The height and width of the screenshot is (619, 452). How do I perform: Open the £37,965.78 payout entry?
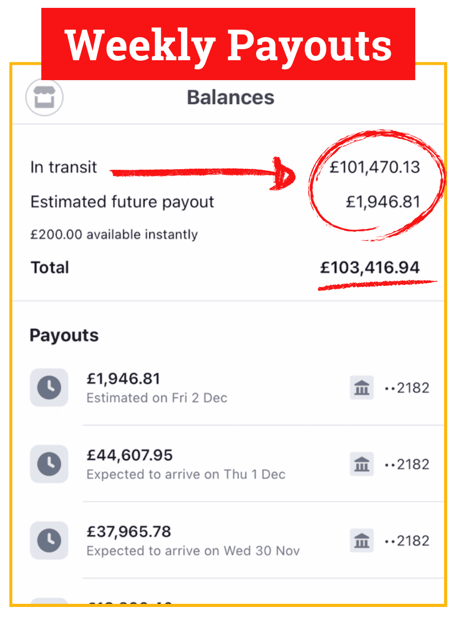pyautogui.click(x=129, y=532)
